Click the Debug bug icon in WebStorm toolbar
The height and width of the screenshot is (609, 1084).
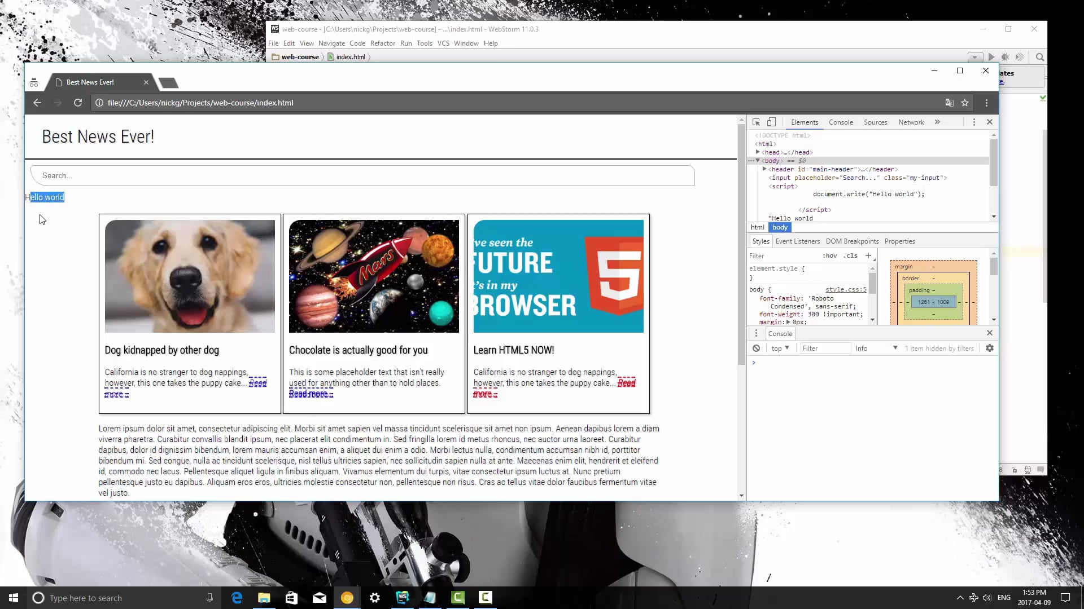(x=1006, y=57)
